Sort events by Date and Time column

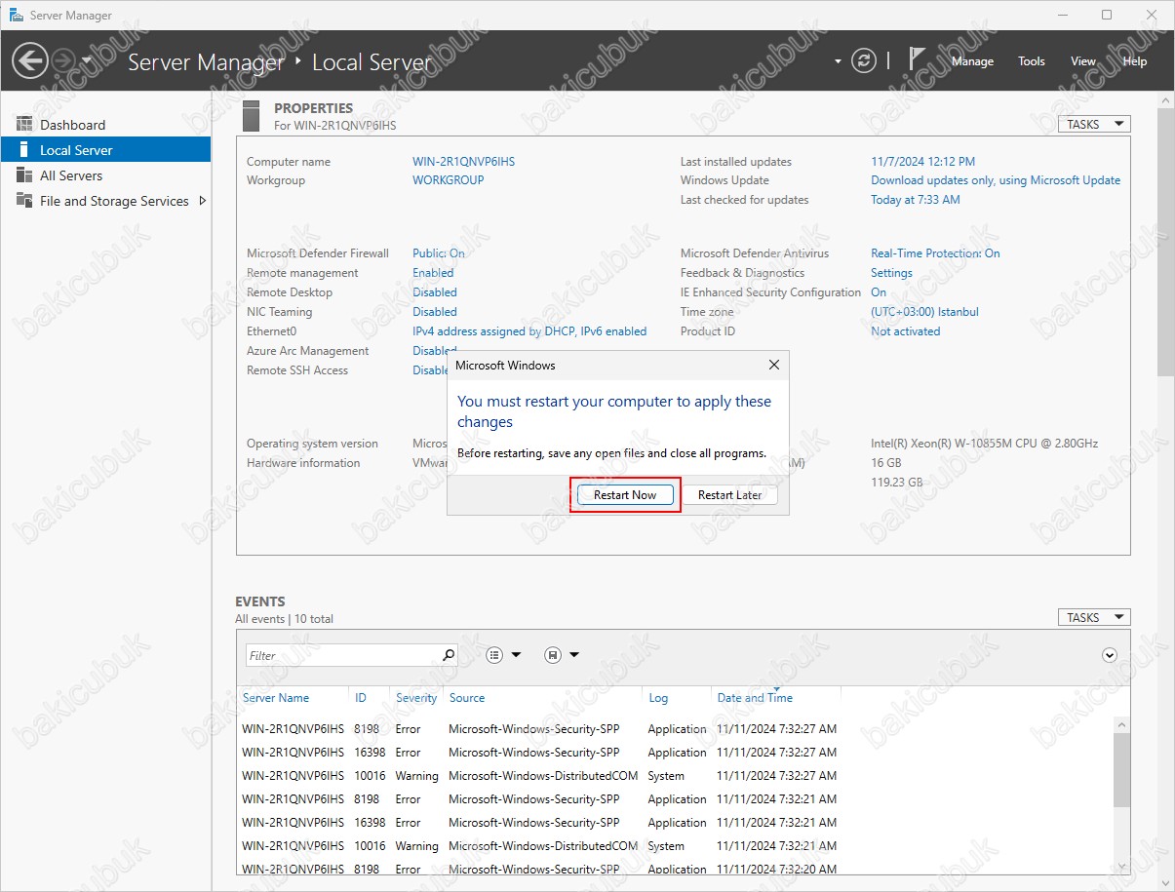(x=755, y=698)
